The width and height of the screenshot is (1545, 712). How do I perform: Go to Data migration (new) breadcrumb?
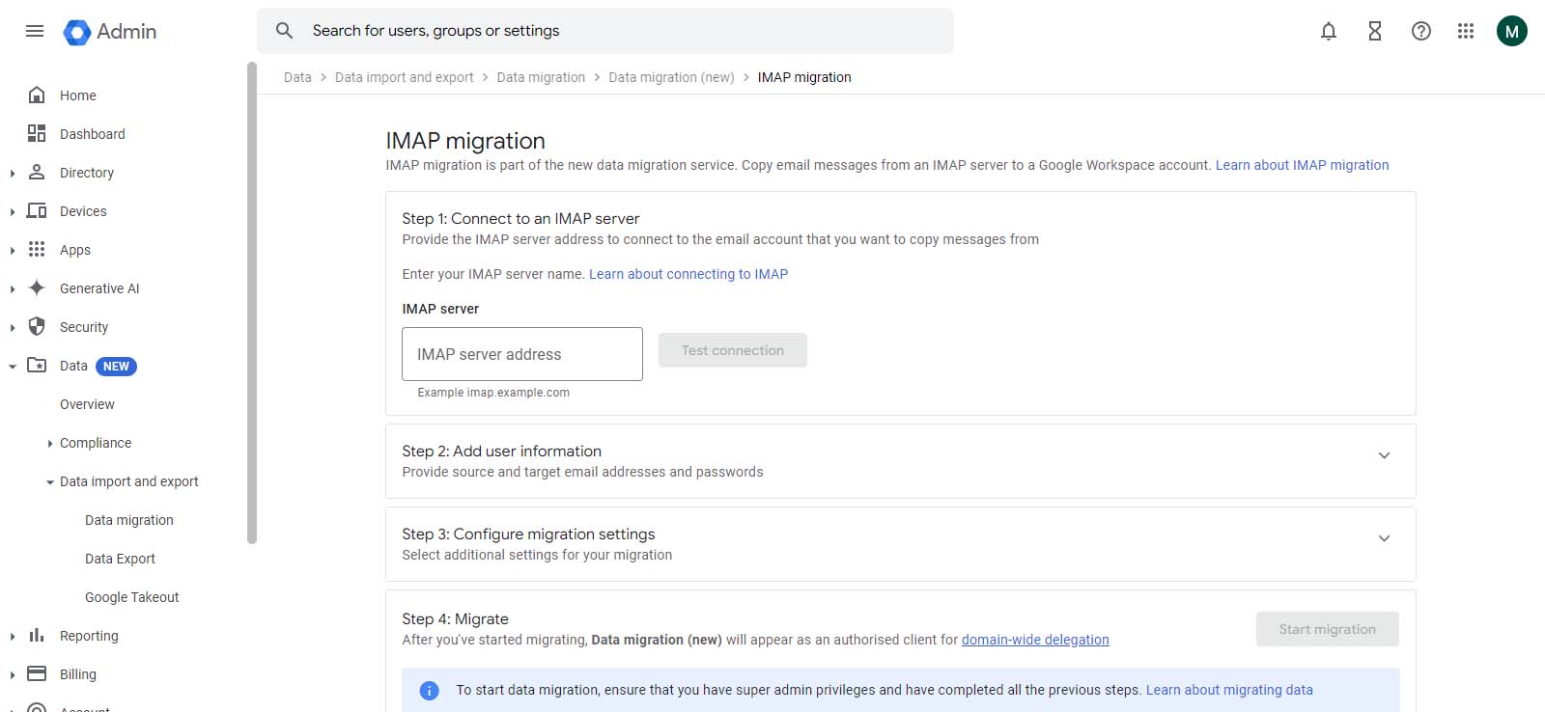click(x=671, y=77)
